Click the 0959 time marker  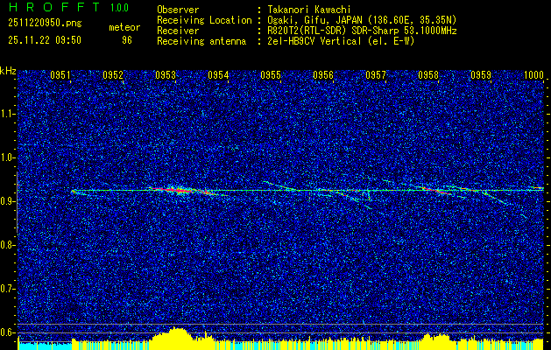(x=481, y=75)
